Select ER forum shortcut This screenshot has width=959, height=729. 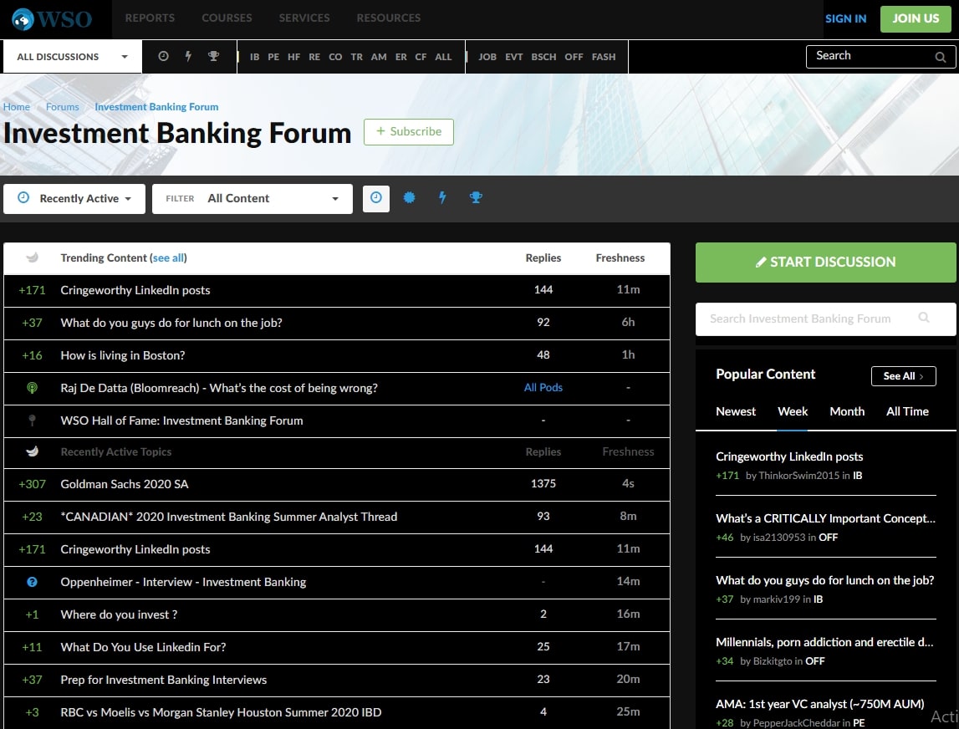click(401, 57)
